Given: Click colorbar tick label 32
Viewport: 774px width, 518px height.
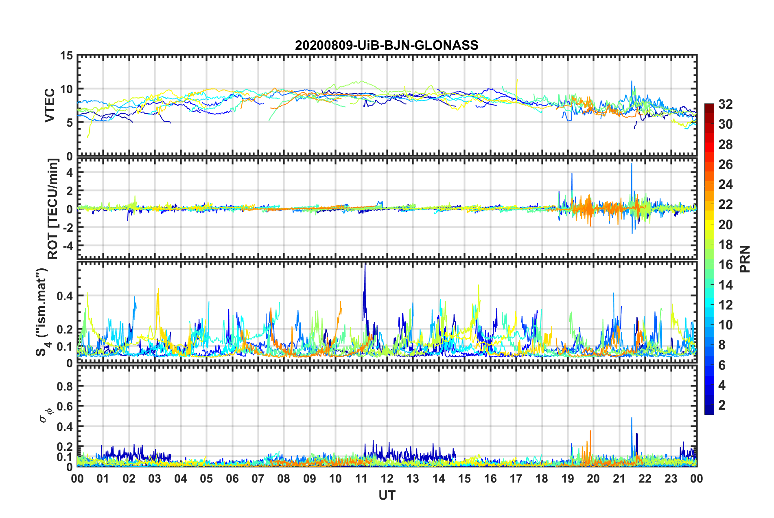Looking at the screenshot, I should click(x=726, y=104).
